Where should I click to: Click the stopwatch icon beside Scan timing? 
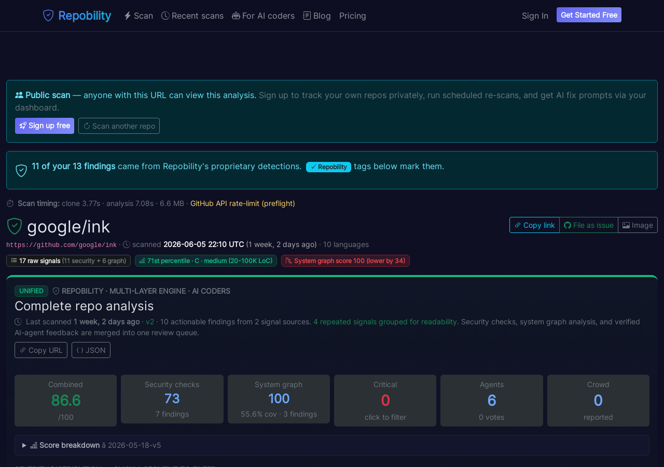[x=10, y=203]
